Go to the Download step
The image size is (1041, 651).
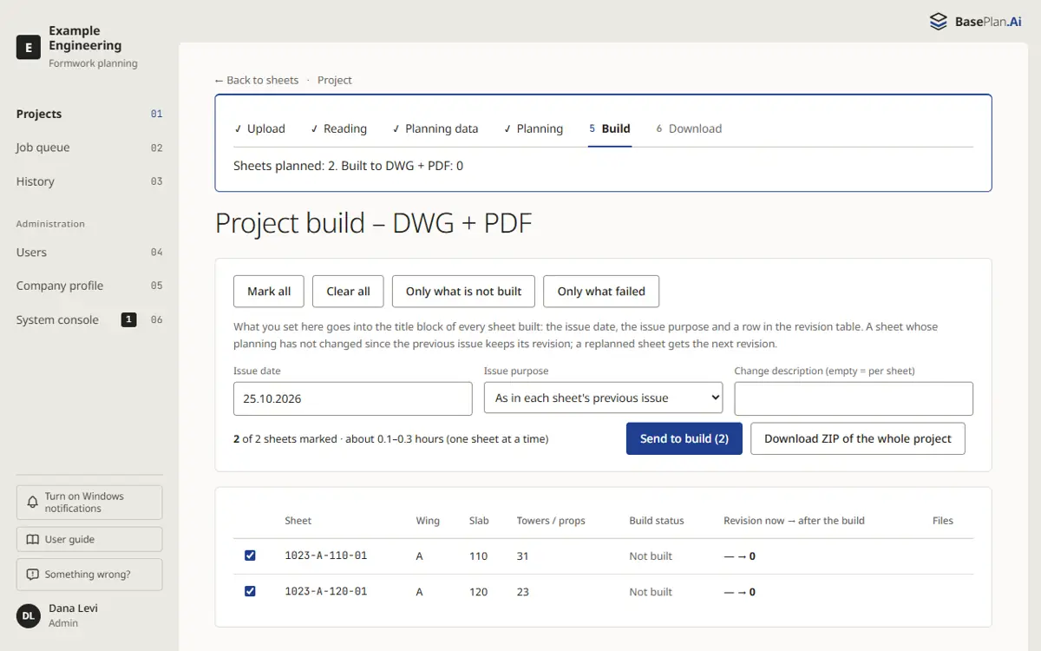coord(689,128)
